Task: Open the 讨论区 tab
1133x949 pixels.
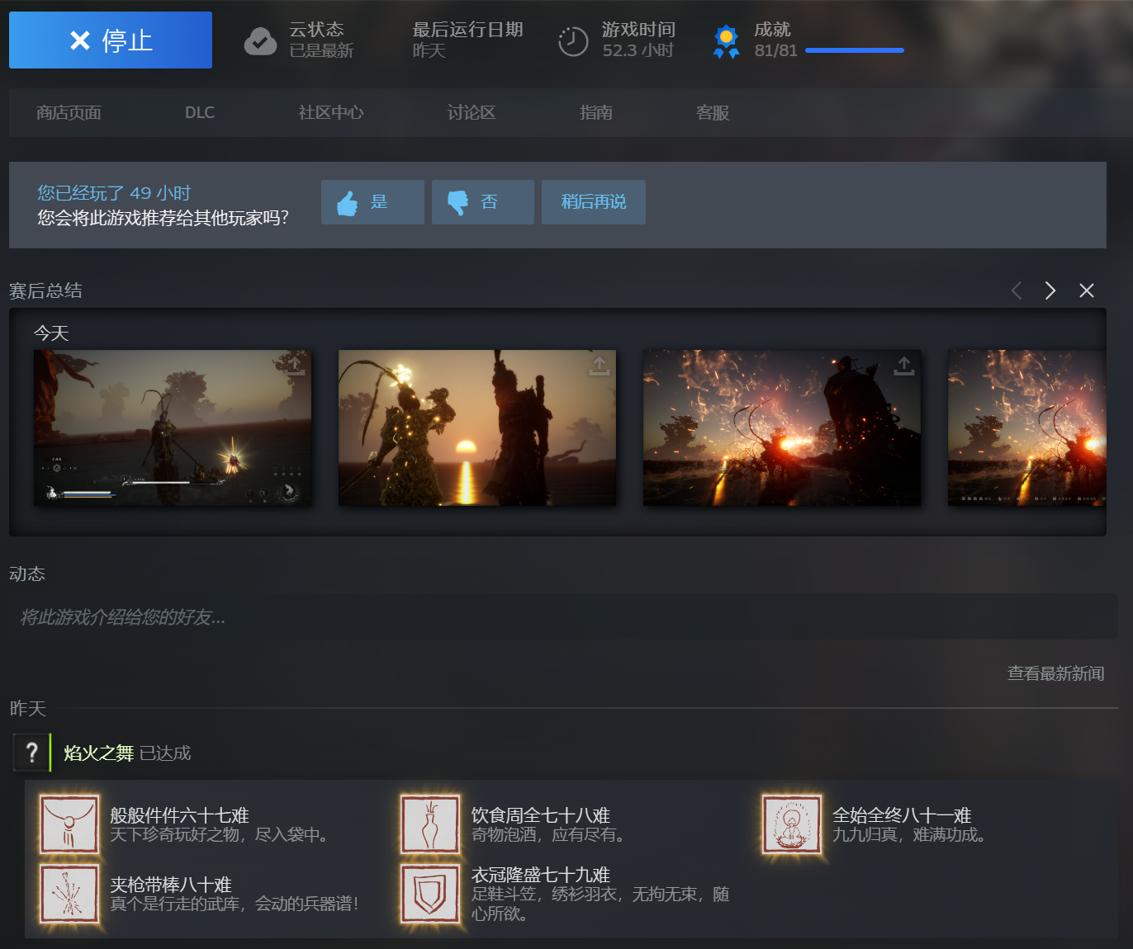Action: click(x=472, y=112)
